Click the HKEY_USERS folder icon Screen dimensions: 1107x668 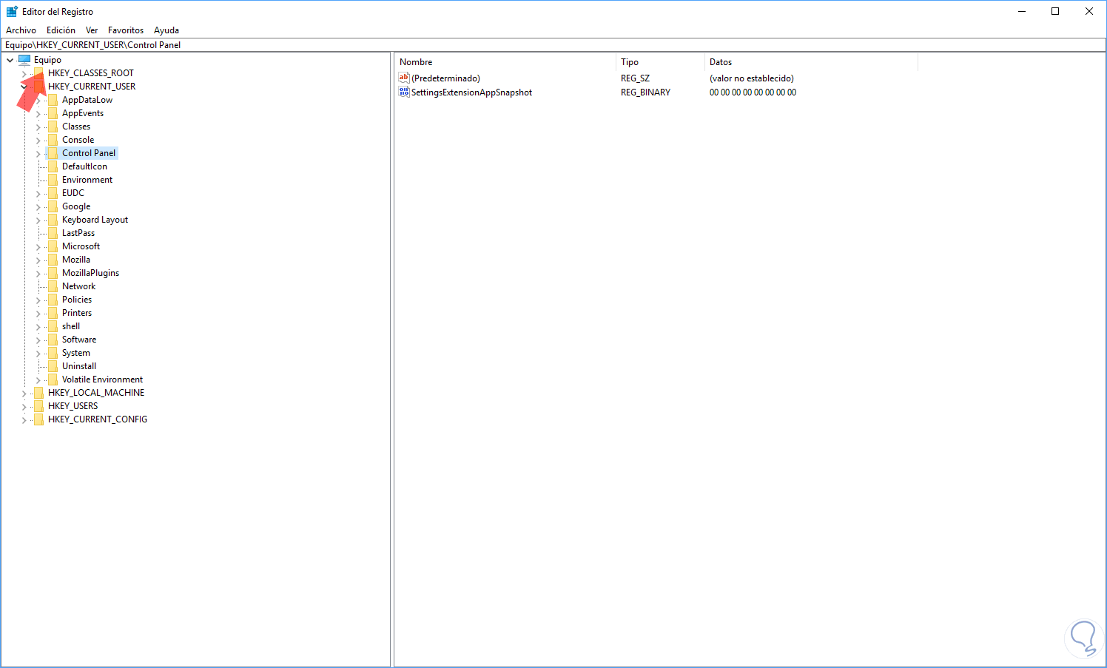tap(38, 406)
